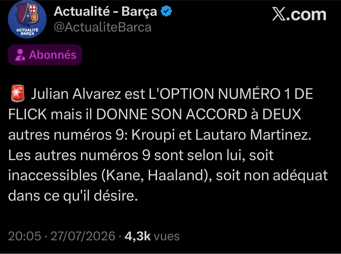Click the word FLICK in the tweet
341x254 pixels.
(28, 114)
